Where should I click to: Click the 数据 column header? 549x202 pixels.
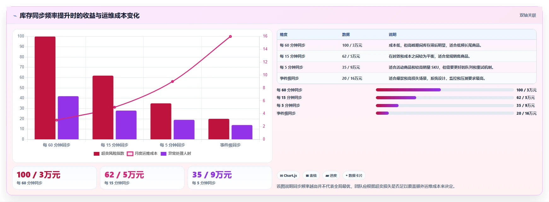point(346,35)
